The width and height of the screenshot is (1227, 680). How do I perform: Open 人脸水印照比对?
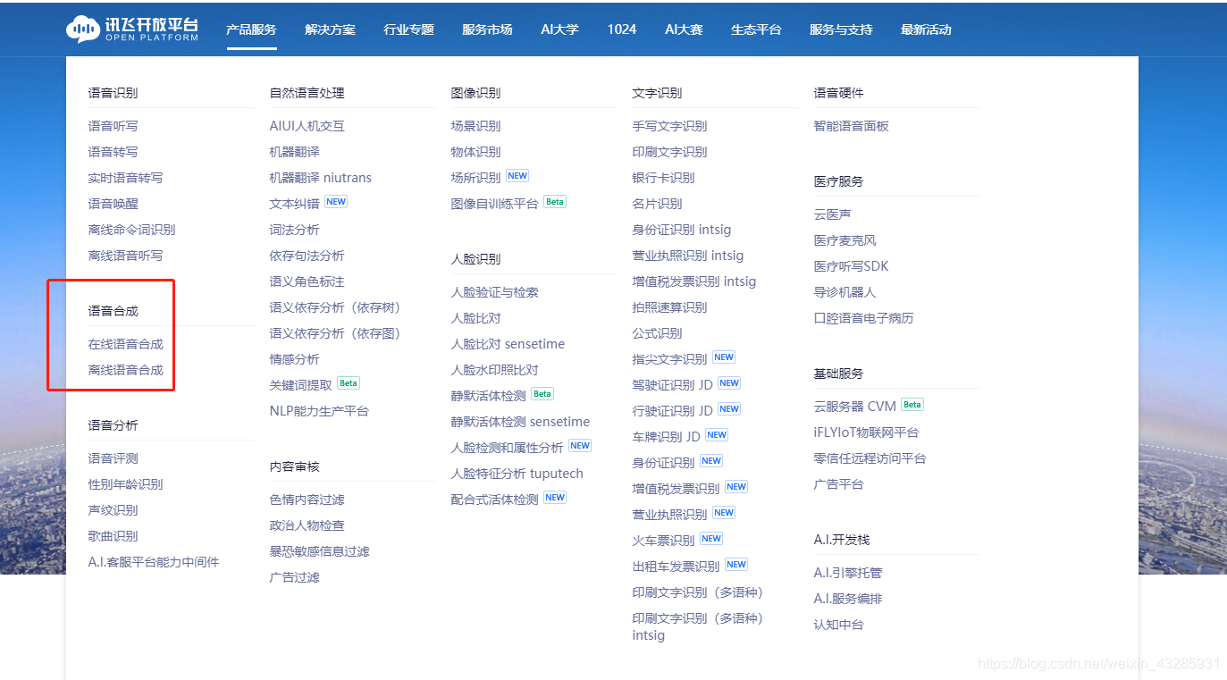point(495,370)
